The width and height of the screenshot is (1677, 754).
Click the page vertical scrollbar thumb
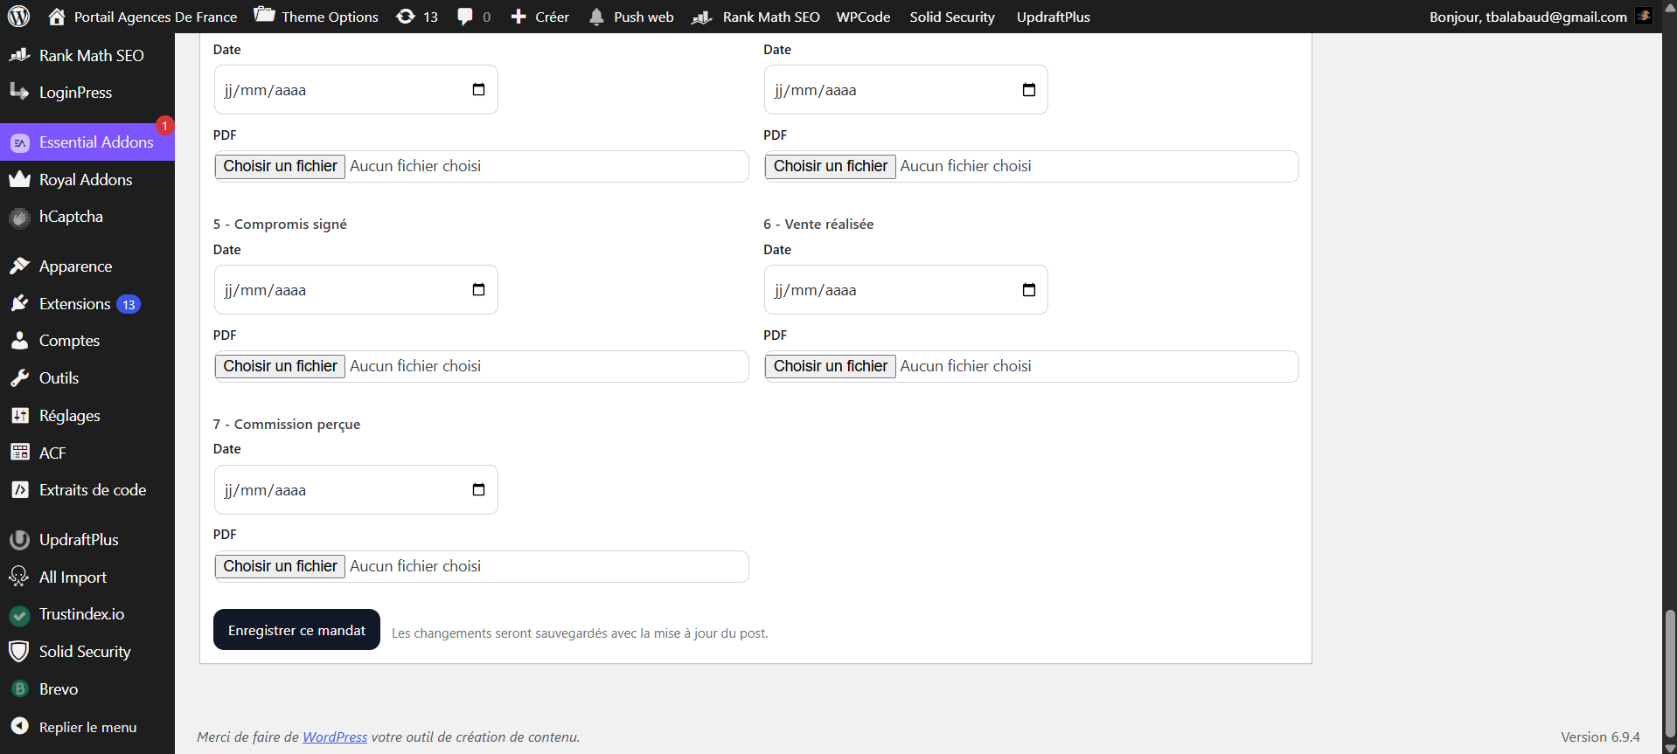pos(1669,673)
